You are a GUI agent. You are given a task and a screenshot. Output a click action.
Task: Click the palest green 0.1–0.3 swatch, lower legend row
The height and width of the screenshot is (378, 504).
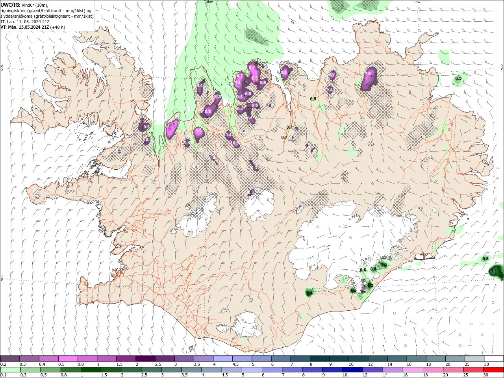[10, 370]
